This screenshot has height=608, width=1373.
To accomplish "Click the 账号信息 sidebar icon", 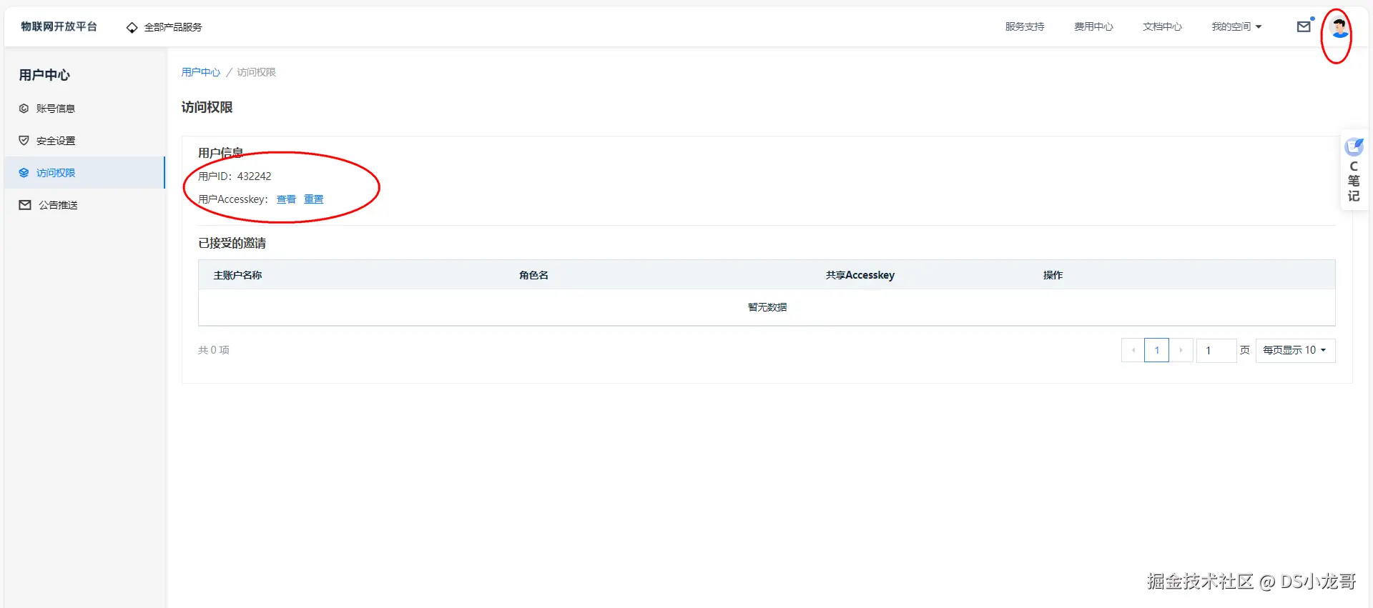I will (24, 109).
